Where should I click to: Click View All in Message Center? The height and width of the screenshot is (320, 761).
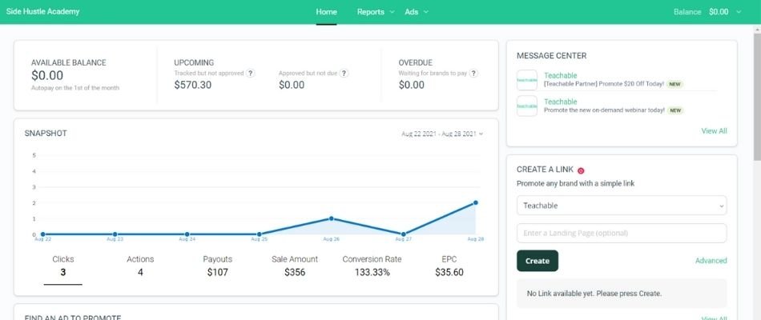pyautogui.click(x=714, y=131)
